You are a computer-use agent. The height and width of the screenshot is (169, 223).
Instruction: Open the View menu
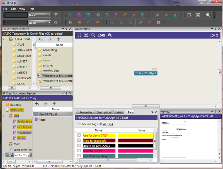(x=22, y=9)
